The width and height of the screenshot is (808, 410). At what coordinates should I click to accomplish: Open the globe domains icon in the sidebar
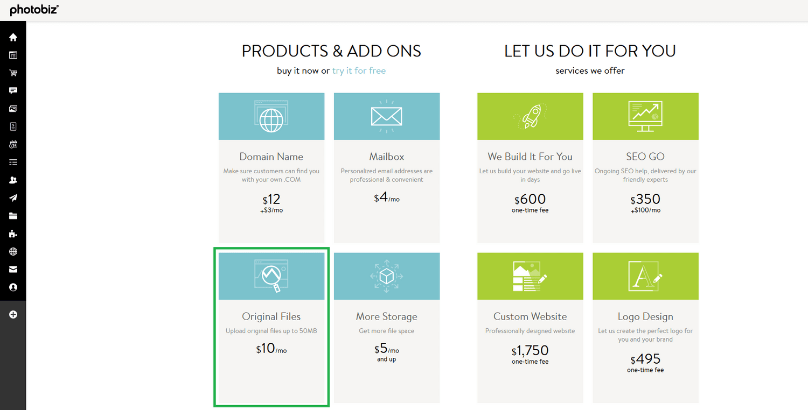pyautogui.click(x=13, y=251)
